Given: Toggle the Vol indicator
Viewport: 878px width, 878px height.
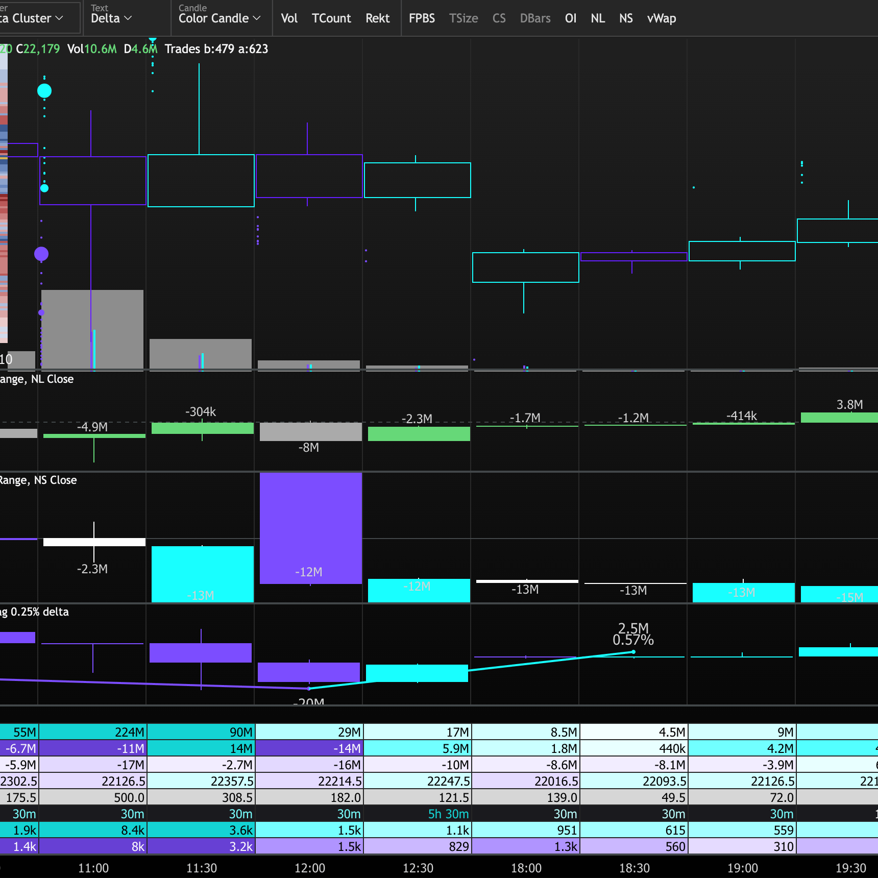Looking at the screenshot, I should 289,18.
